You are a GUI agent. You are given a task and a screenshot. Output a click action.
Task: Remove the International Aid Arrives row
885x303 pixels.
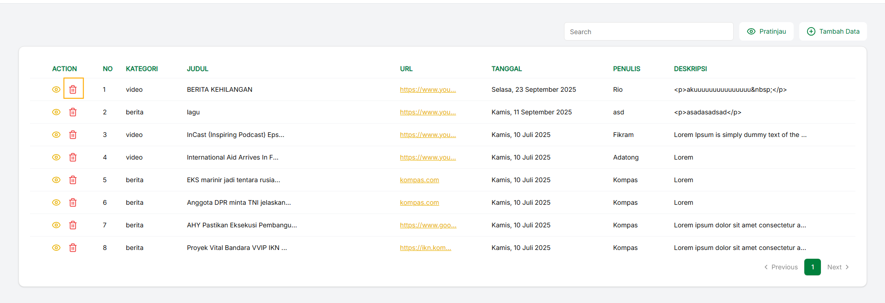pos(73,157)
